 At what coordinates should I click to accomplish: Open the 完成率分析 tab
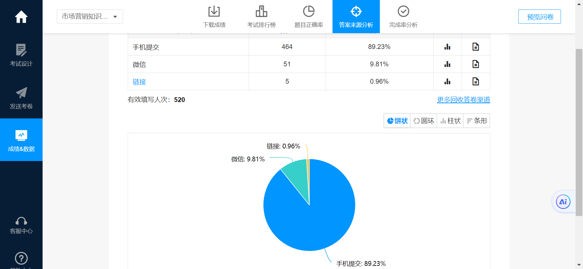click(x=403, y=16)
